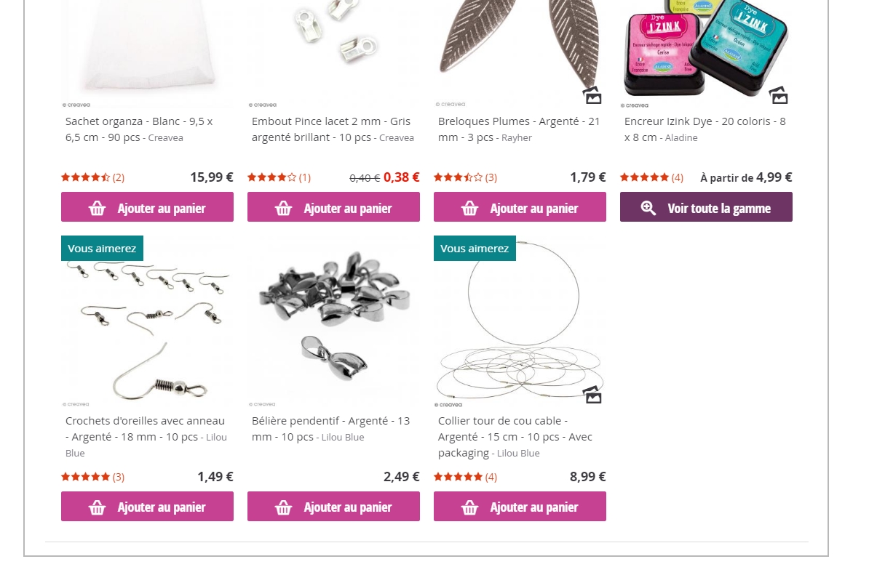Click the basket icon for Sachet organza
The height and width of the screenshot is (567, 869).
[x=97, y=208]
